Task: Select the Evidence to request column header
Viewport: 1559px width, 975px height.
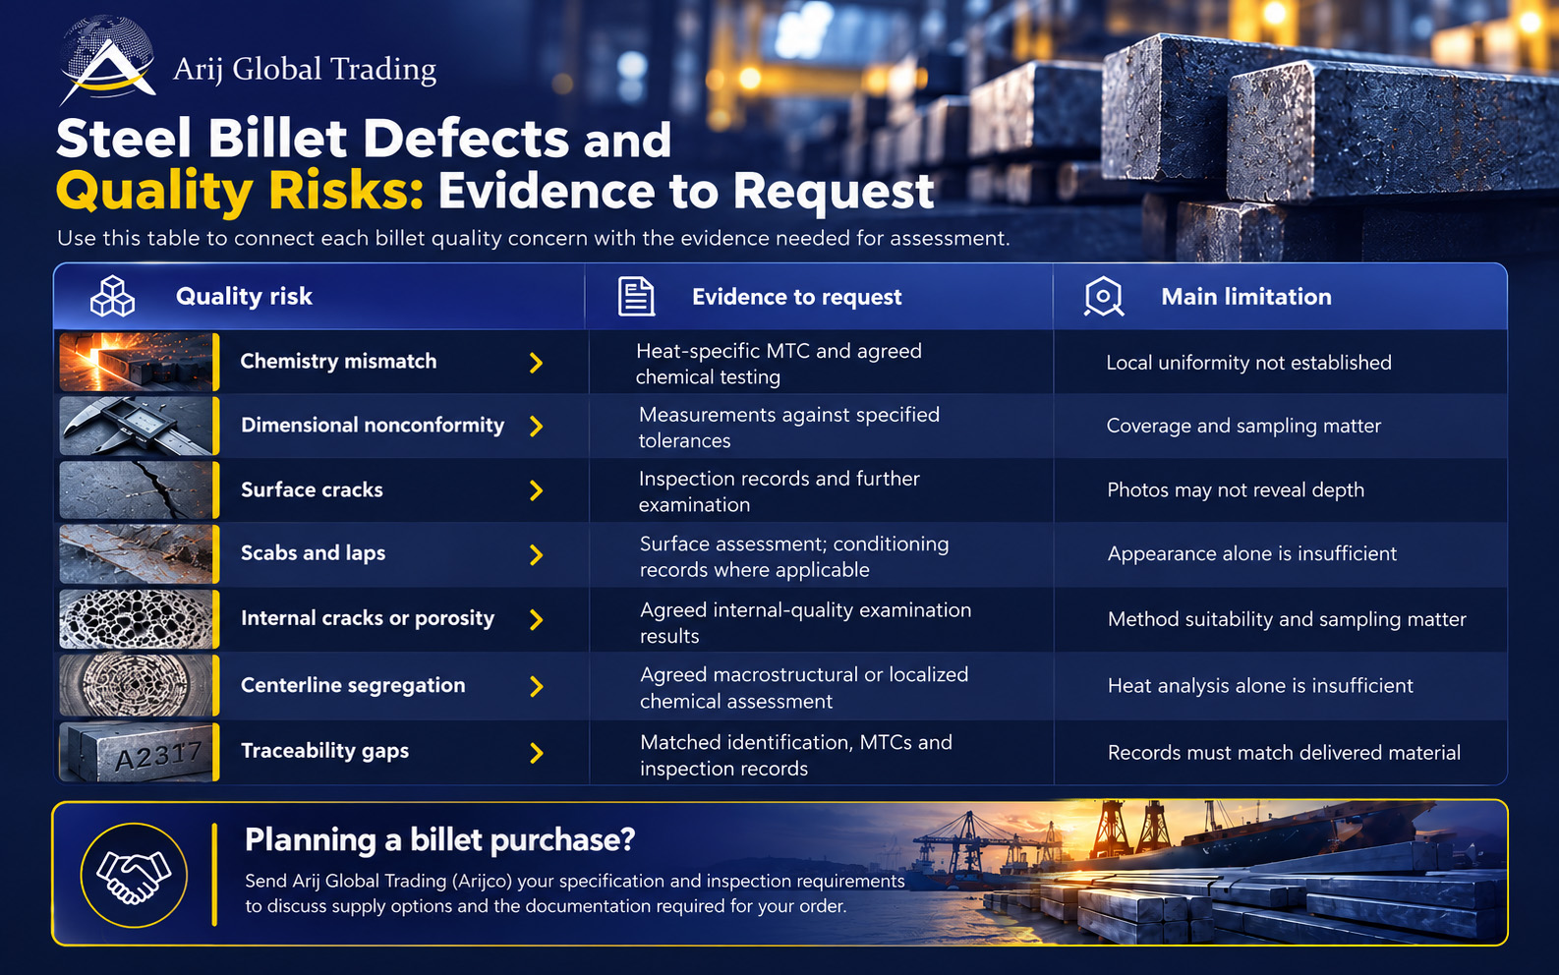Action: coord(819,296)
